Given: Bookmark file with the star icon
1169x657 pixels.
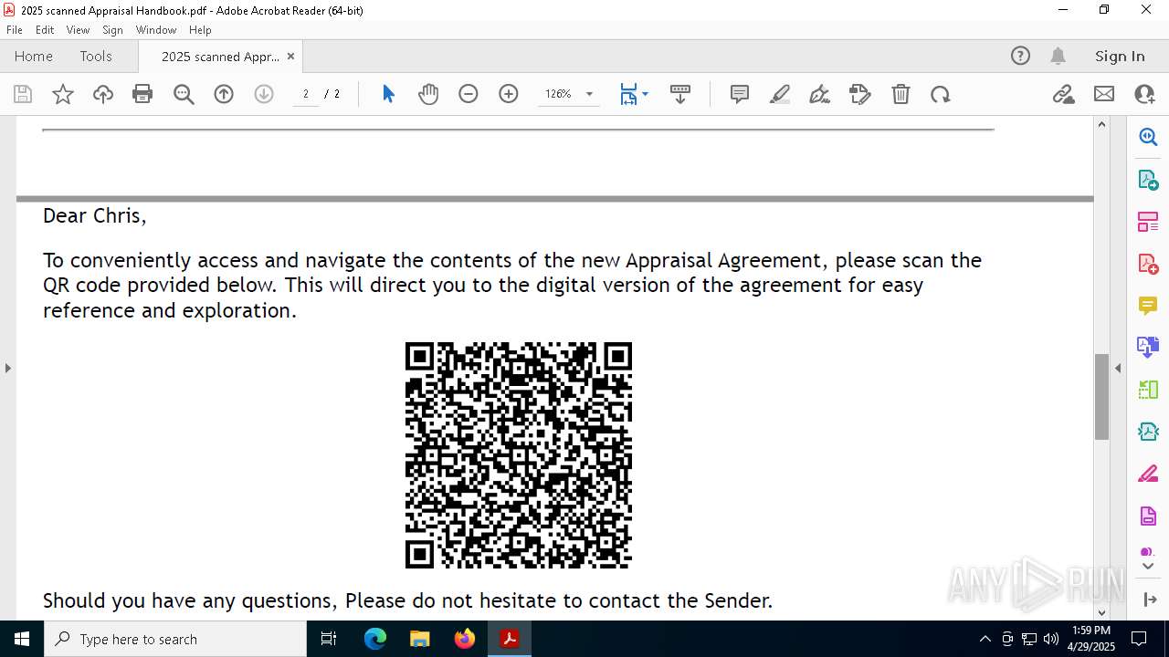Looking at the screenshot, I should pos(63,94).
